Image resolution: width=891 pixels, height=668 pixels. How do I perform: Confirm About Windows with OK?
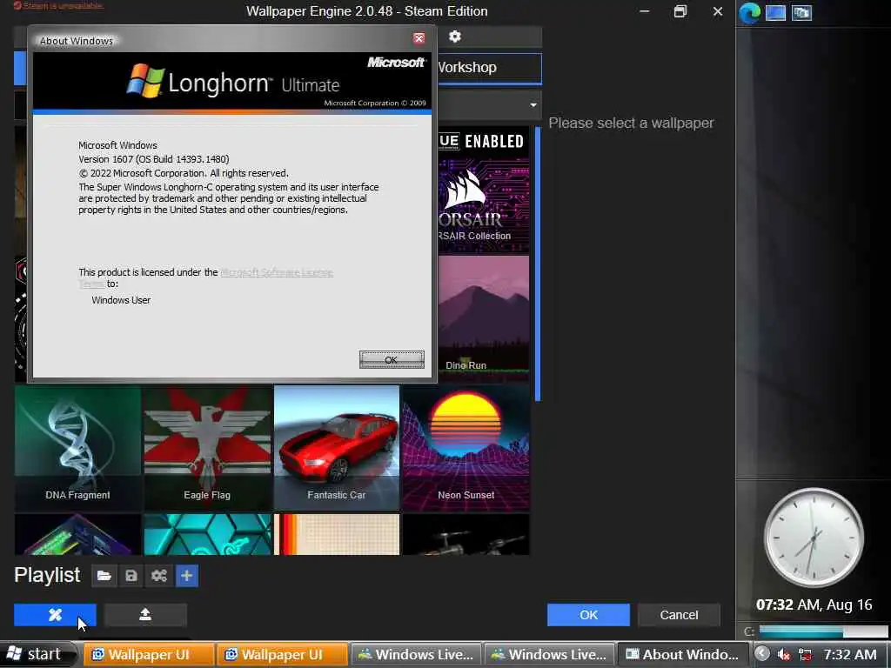coord(392,359)
